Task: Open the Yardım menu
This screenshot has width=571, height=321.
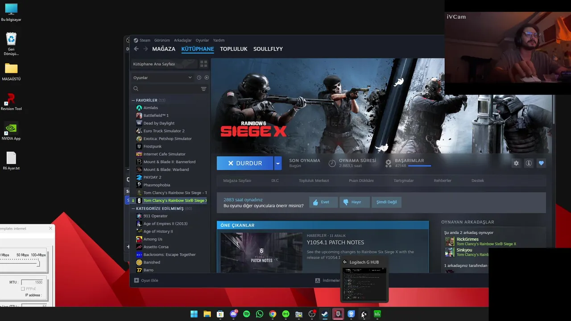Action: click(x=219, y=40)
